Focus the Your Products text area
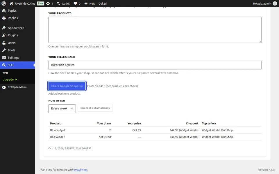 [x=155, y=30]
